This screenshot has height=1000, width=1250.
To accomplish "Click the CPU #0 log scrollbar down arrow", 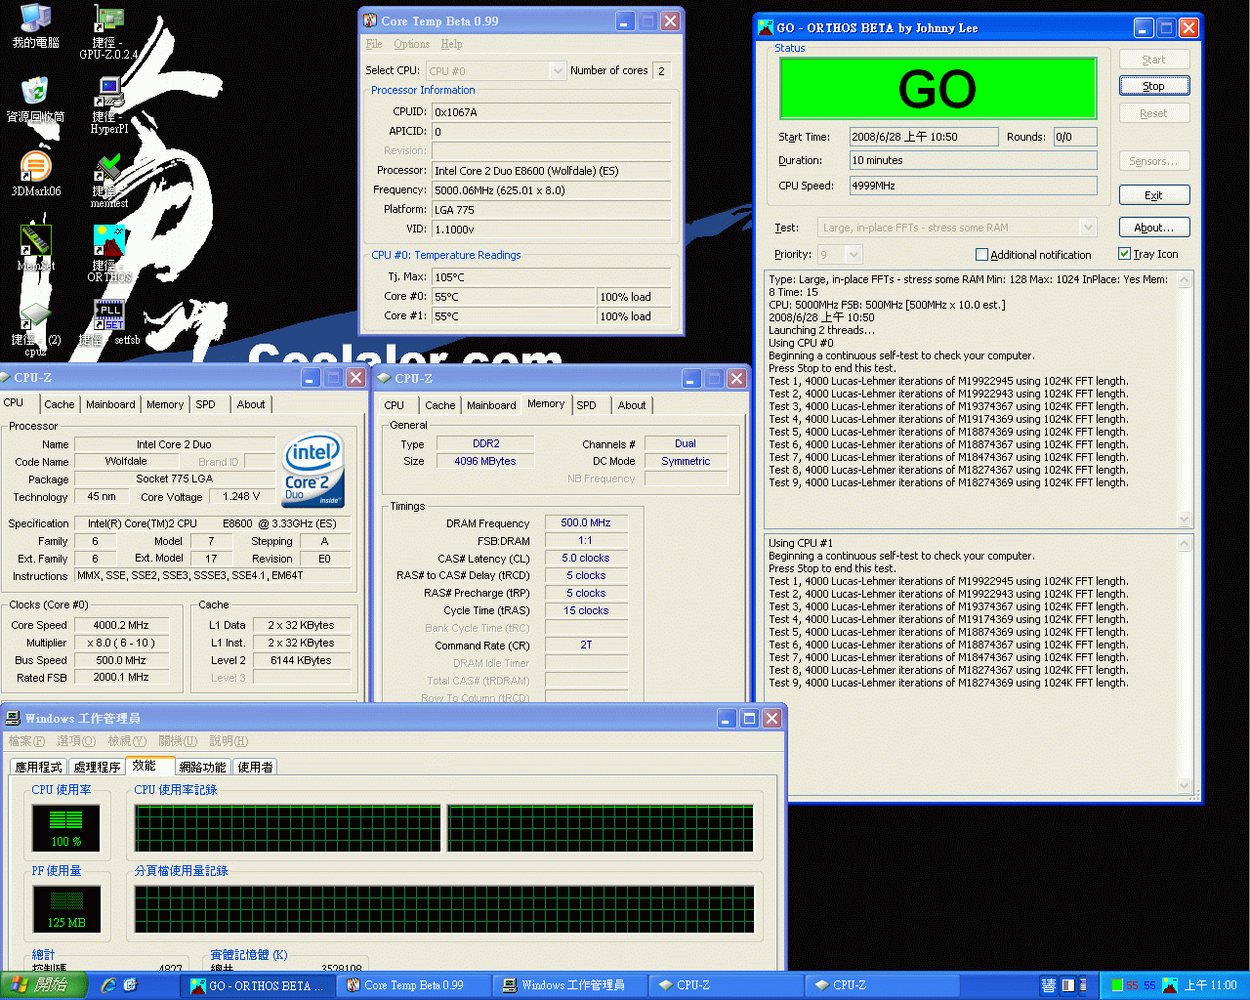I will (1185, 520).
